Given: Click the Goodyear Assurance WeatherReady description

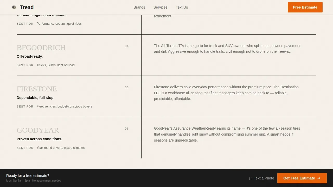Looking at the screenshot, I should click(227, 134).
